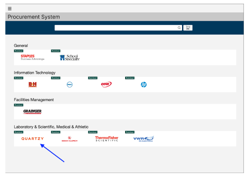Click the Punchout badge above Sigma-Aldrich
Viewport: 248px width, 176px height.
56,132
